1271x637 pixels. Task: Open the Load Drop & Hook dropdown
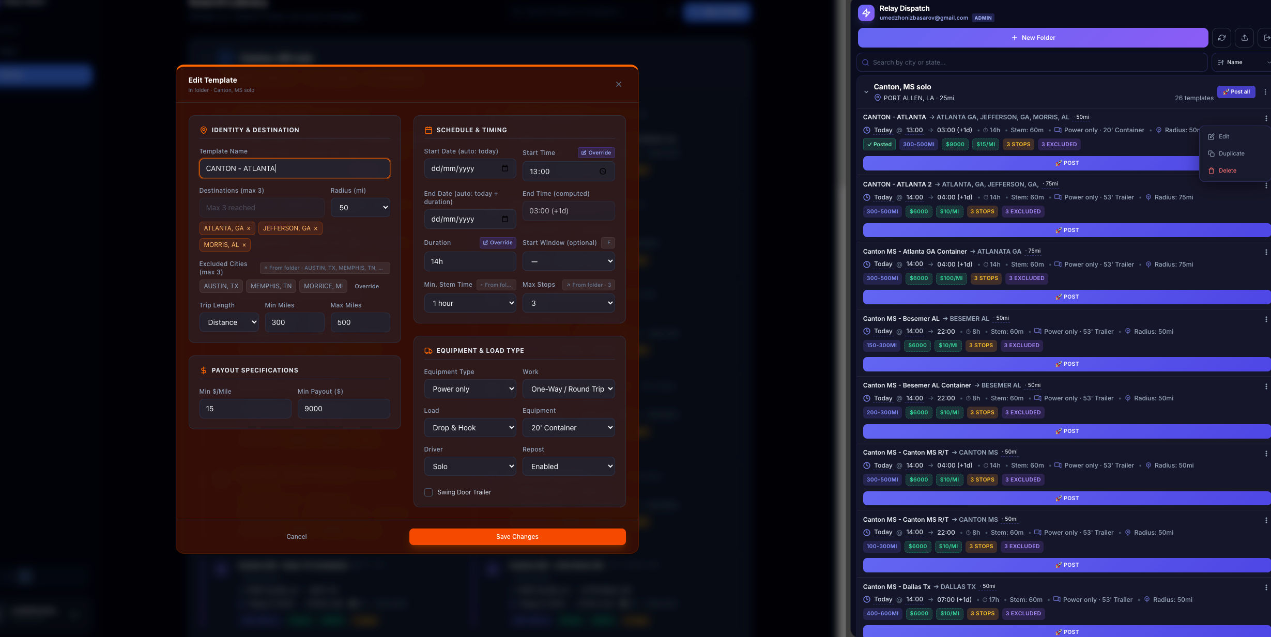click(x=470, y=428)
